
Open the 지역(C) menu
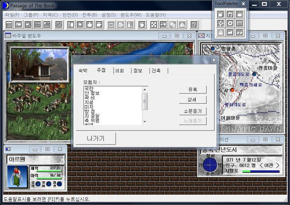tap(50, 15)
